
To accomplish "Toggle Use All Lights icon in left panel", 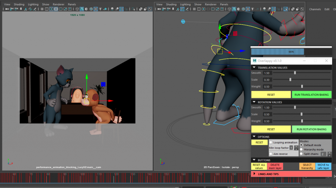I will point(100,9).
